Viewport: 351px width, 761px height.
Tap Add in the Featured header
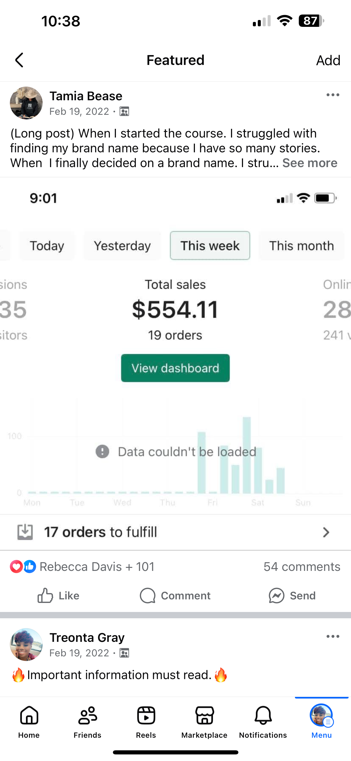click(328, 60)
